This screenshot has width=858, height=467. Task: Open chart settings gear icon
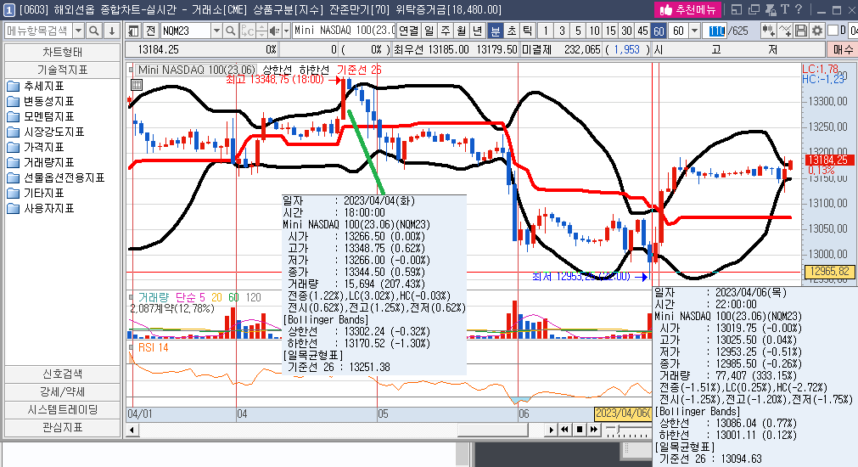pos(817,31)
